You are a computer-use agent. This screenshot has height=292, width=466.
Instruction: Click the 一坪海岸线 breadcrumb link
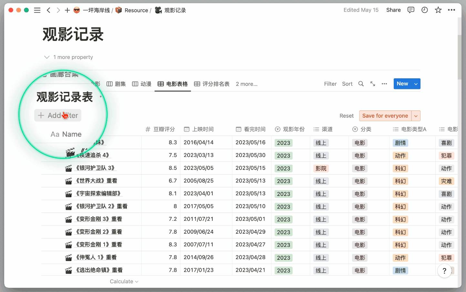pyautogui.click(x=92, y=10)
